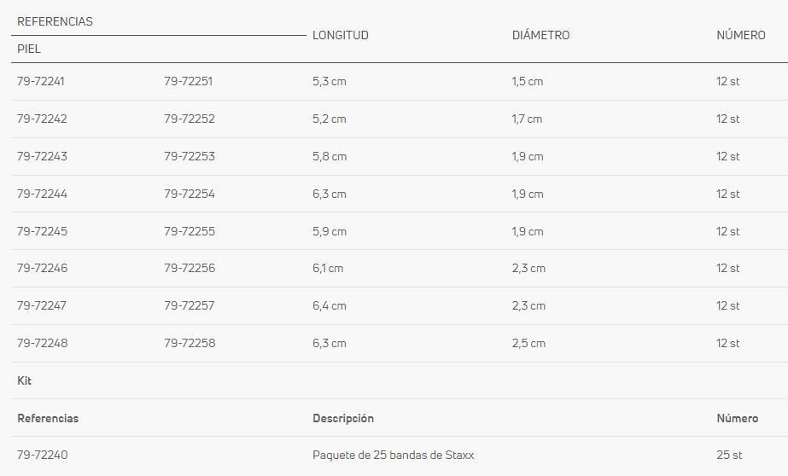The height and width of the screenshot is (476, 788).
Task: Click reference 79-72253
Action: point(190,156)
